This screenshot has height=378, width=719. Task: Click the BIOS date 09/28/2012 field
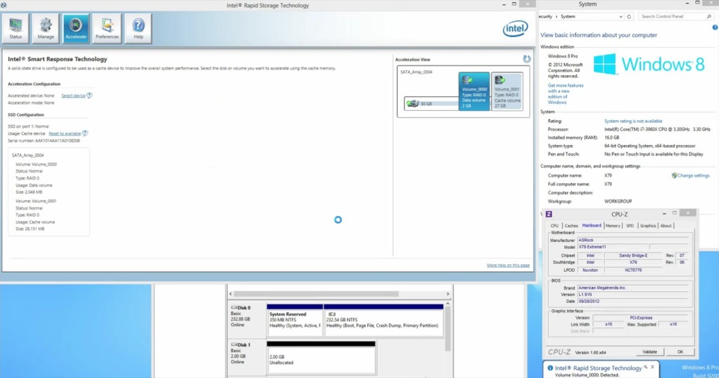tap(633, 302)
